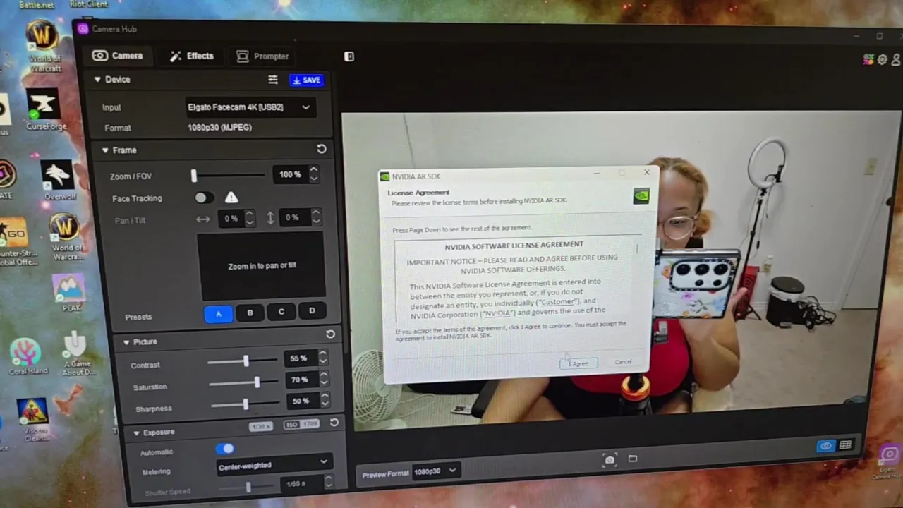Reset Exposure settings icon
Screen dimensions: 903x508
(x=334, y=423)
